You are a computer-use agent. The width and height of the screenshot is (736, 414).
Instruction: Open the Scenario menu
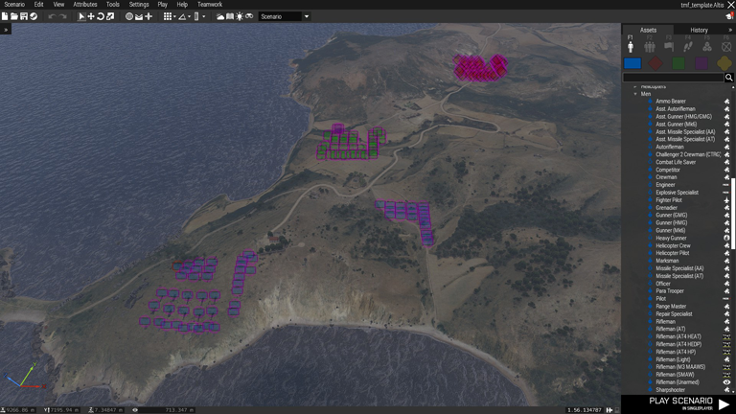(x=14, y=4)
